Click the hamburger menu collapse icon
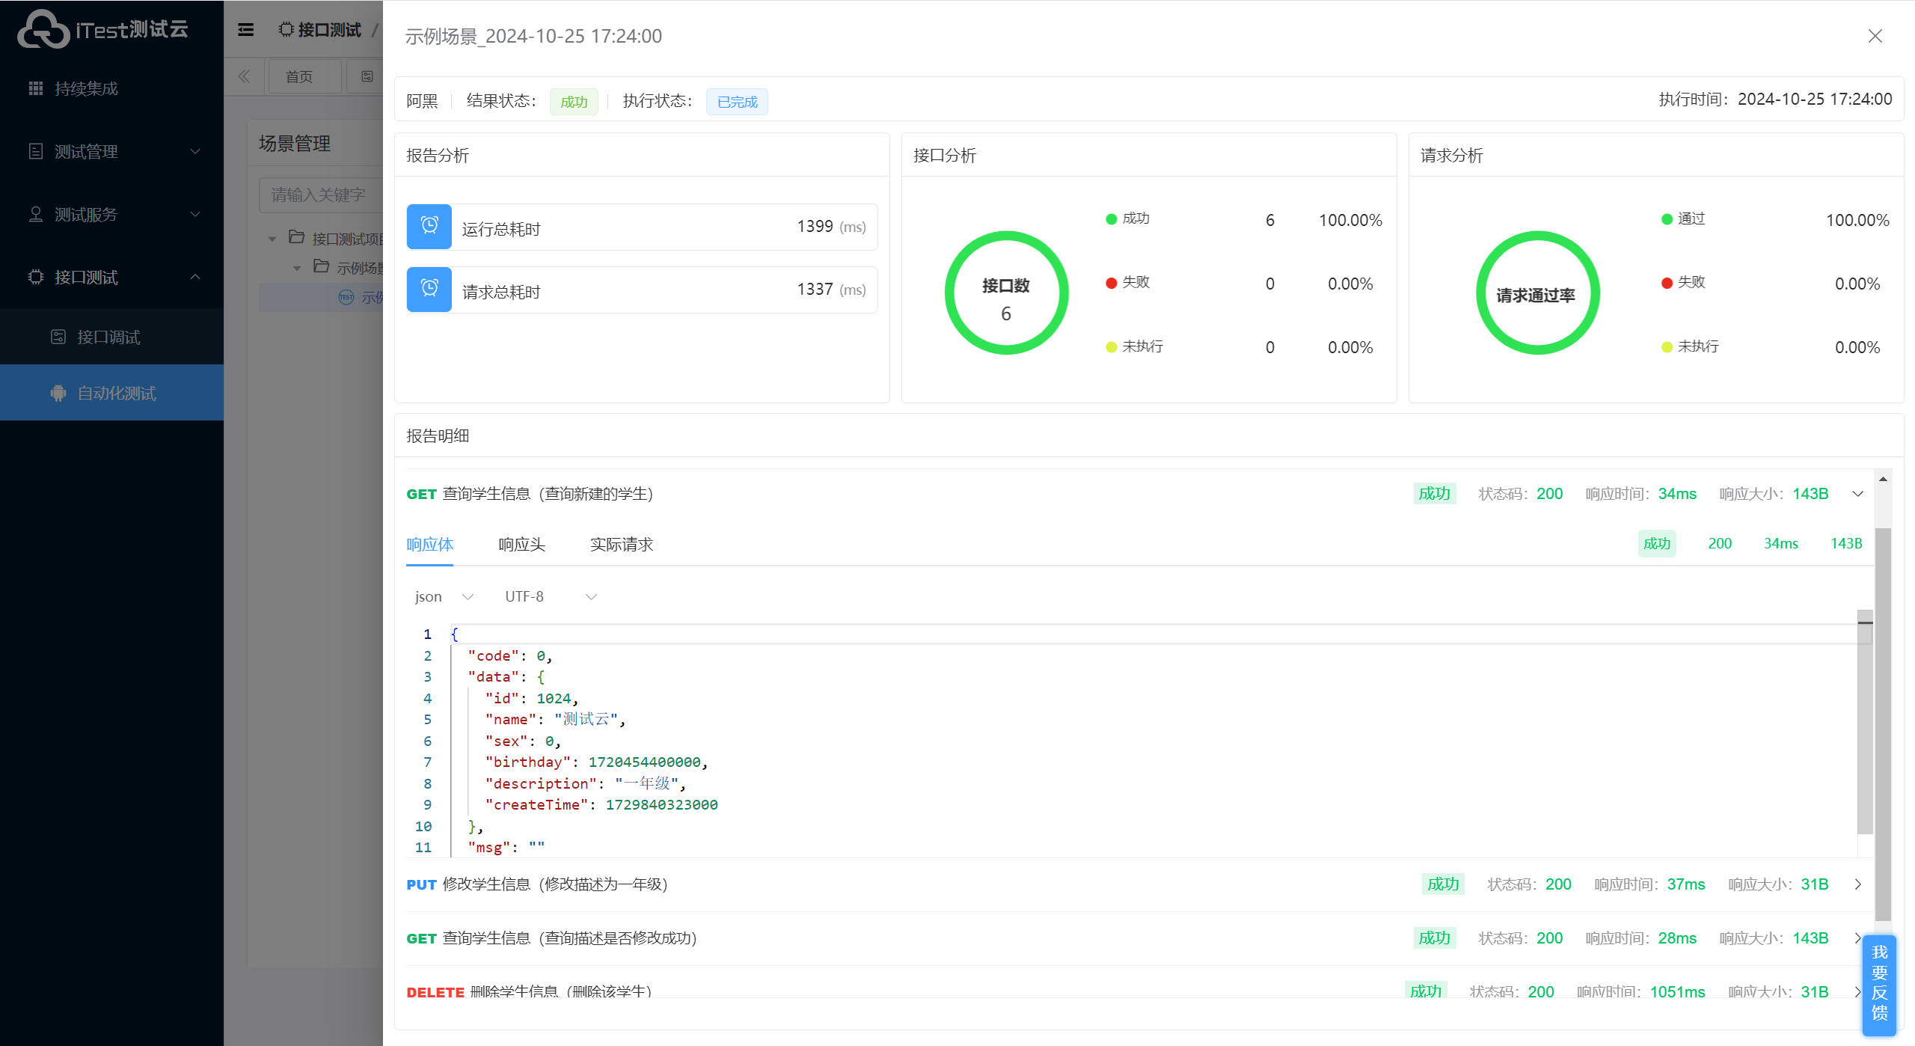 [x=245, y=30]
